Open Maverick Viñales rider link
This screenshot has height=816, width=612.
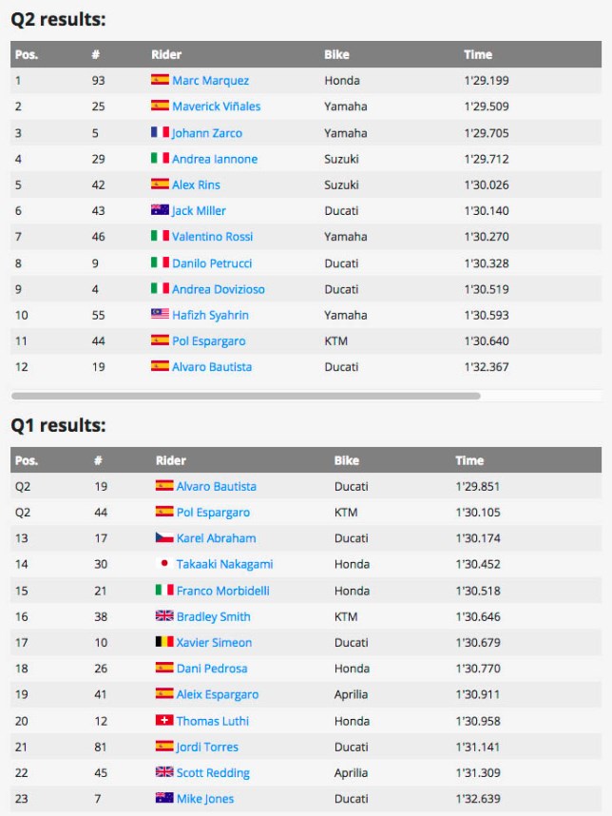(x=217, y=107)
